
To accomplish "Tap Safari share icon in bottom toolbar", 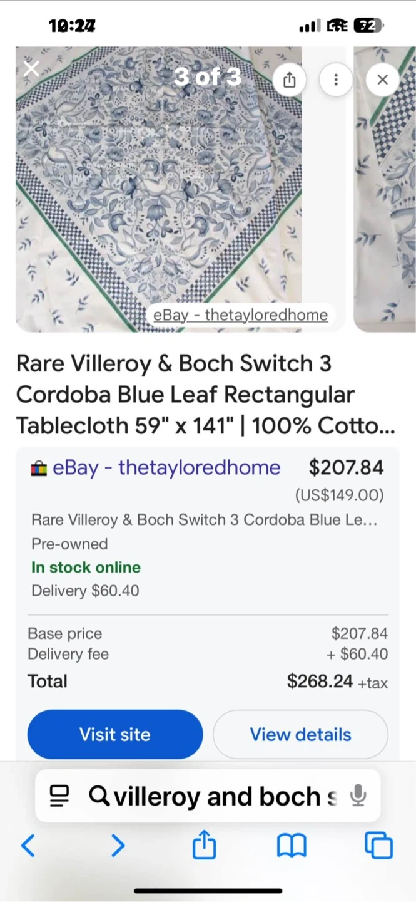I will tap(204, 846).
